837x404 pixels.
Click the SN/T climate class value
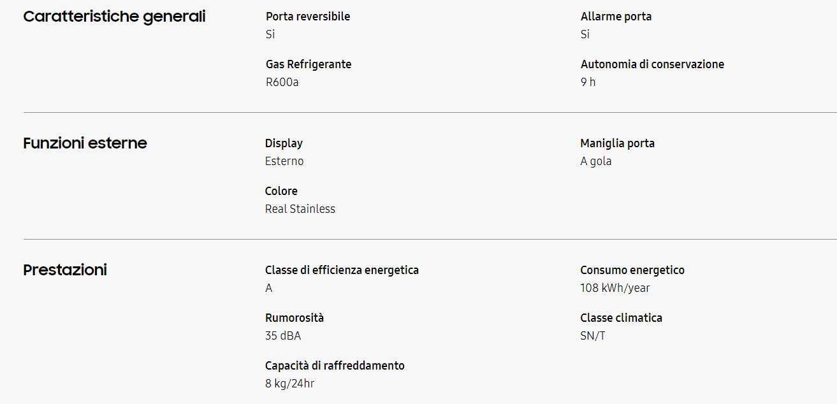[x=592, y=336]
